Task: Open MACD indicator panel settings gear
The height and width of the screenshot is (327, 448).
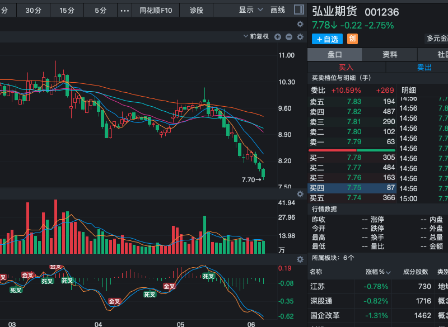Action: pyautogui.click(x=300, y=259)
